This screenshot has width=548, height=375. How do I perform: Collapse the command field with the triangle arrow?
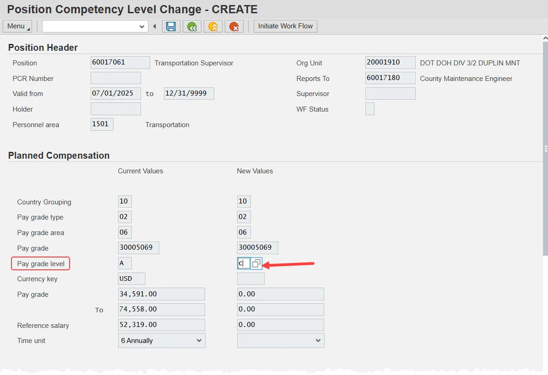coord(155,27)
